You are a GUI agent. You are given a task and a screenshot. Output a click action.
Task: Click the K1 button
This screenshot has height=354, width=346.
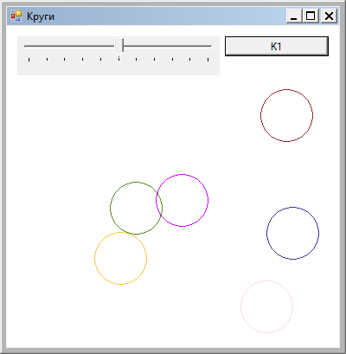click(x=277, y=46)
